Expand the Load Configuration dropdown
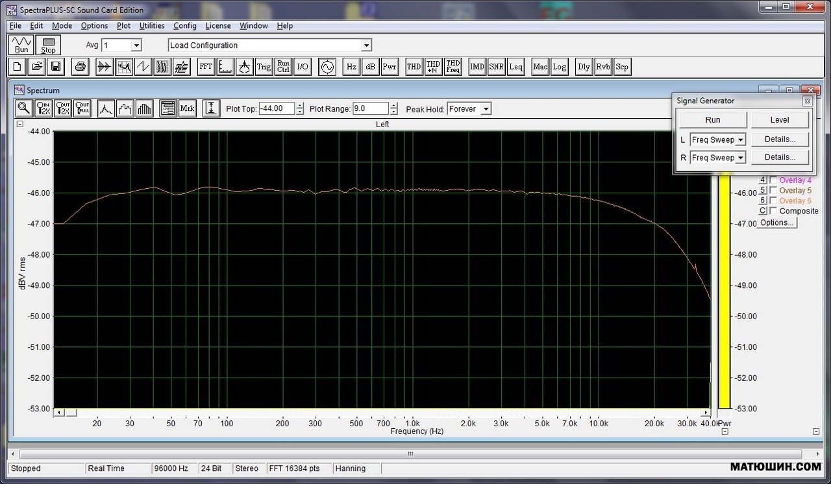Screen dimensions: 831x484 [x=366, y=45]
